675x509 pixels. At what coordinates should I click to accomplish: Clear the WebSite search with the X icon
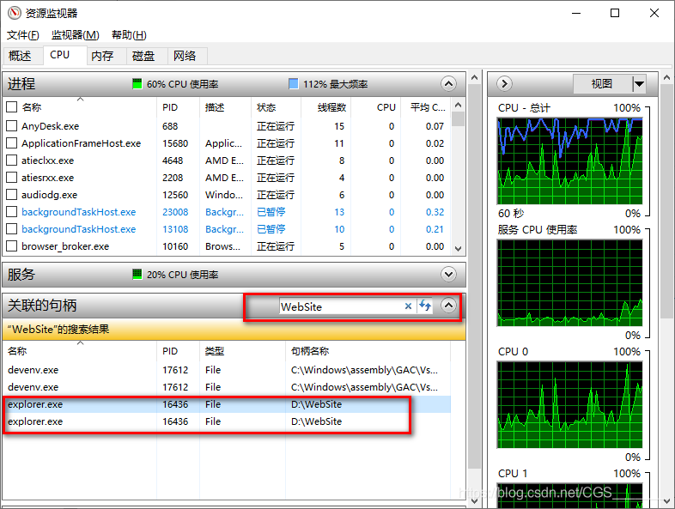coord(408,306)
